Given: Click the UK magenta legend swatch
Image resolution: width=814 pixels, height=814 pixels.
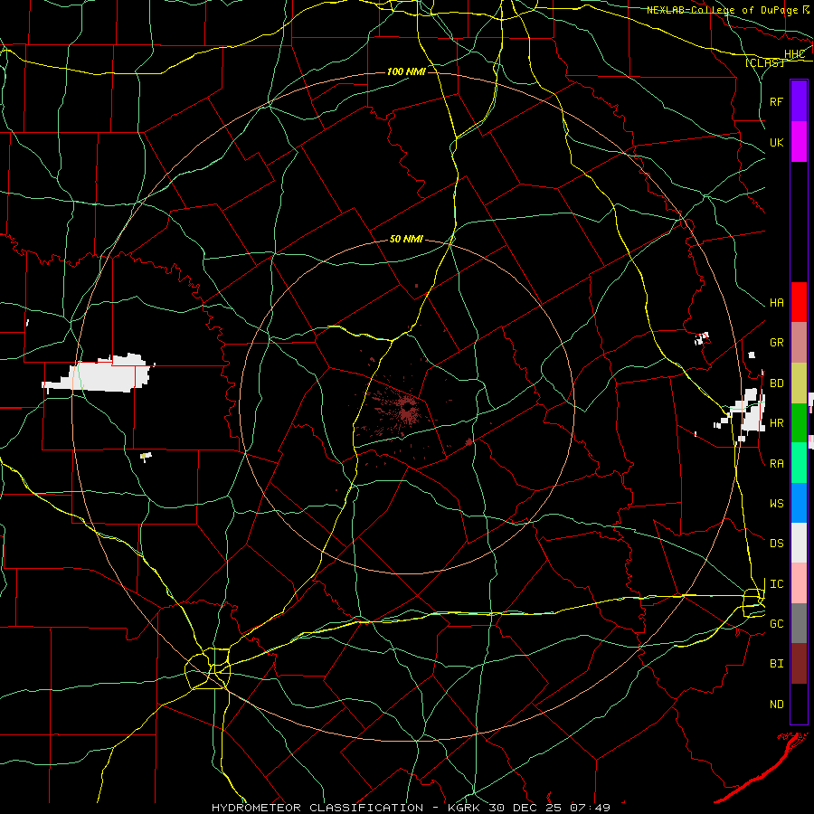Looking at the screenshot, I should pyautogui.click(x=799, y=142).
